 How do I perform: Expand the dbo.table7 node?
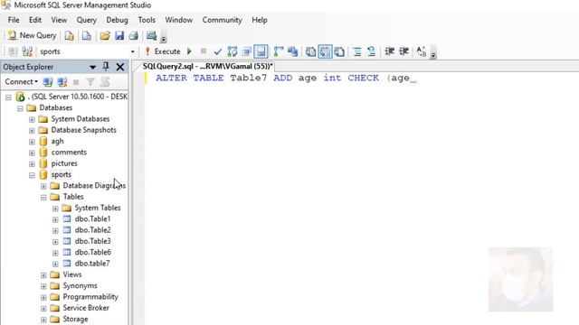pos(55,264)
